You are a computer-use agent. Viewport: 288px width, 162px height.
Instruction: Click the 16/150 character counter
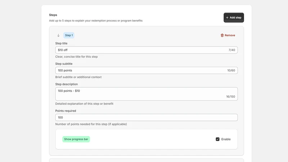(230, 96)
